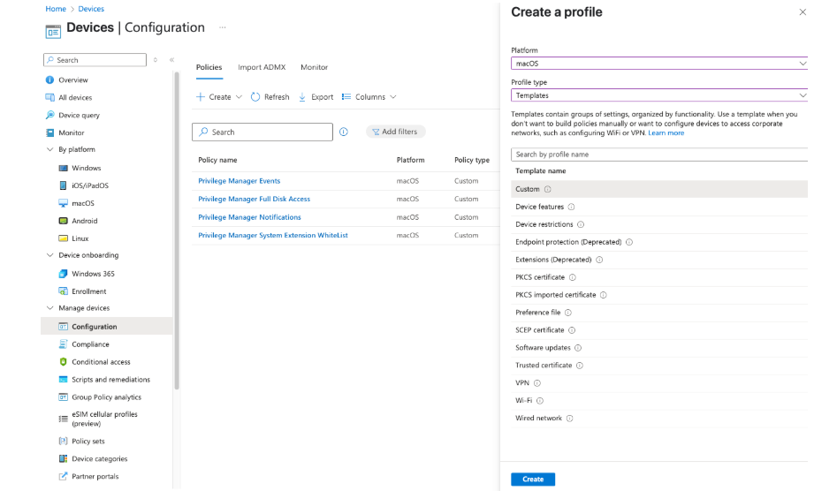Select Configuration in the sidebar
The width and height of the screenshot is (814, 491).
106,327
